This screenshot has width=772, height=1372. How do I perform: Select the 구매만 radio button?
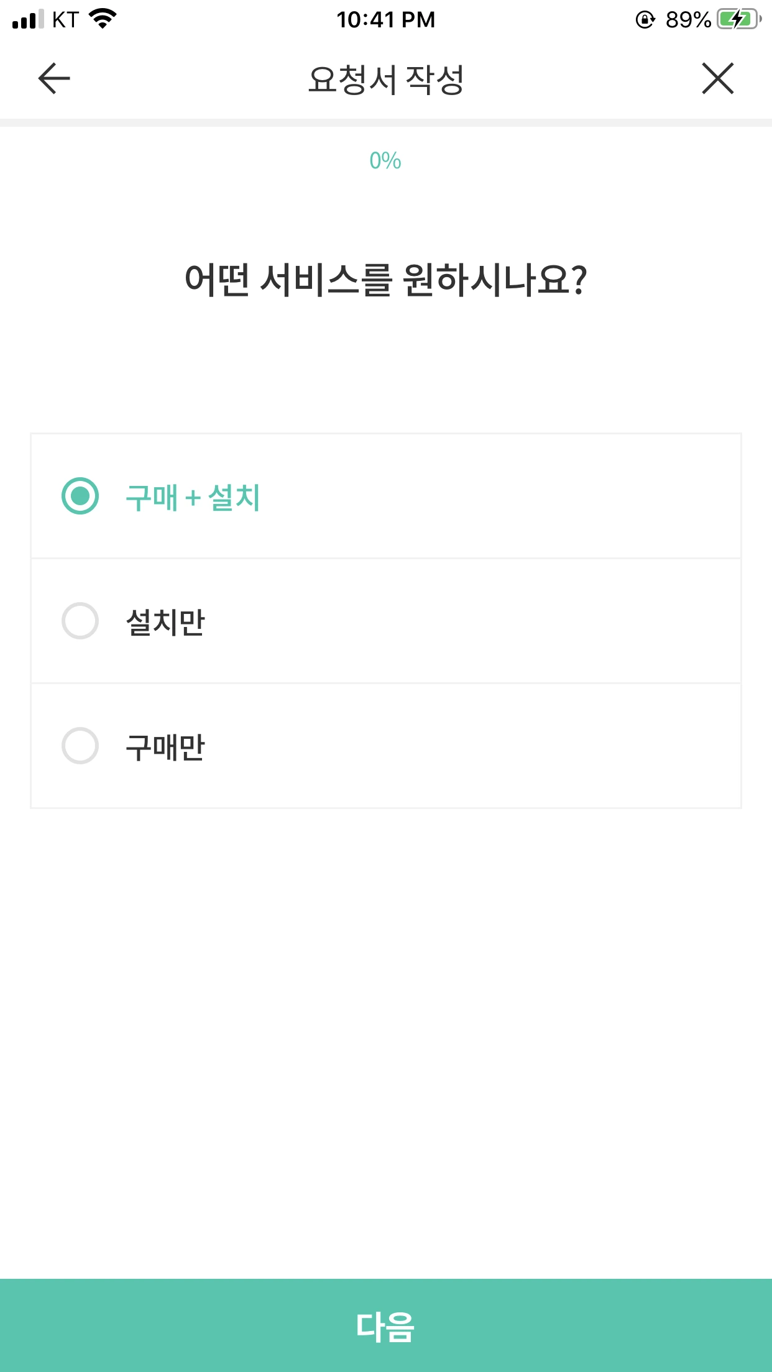pyautogui.click(x=80, y=746)
